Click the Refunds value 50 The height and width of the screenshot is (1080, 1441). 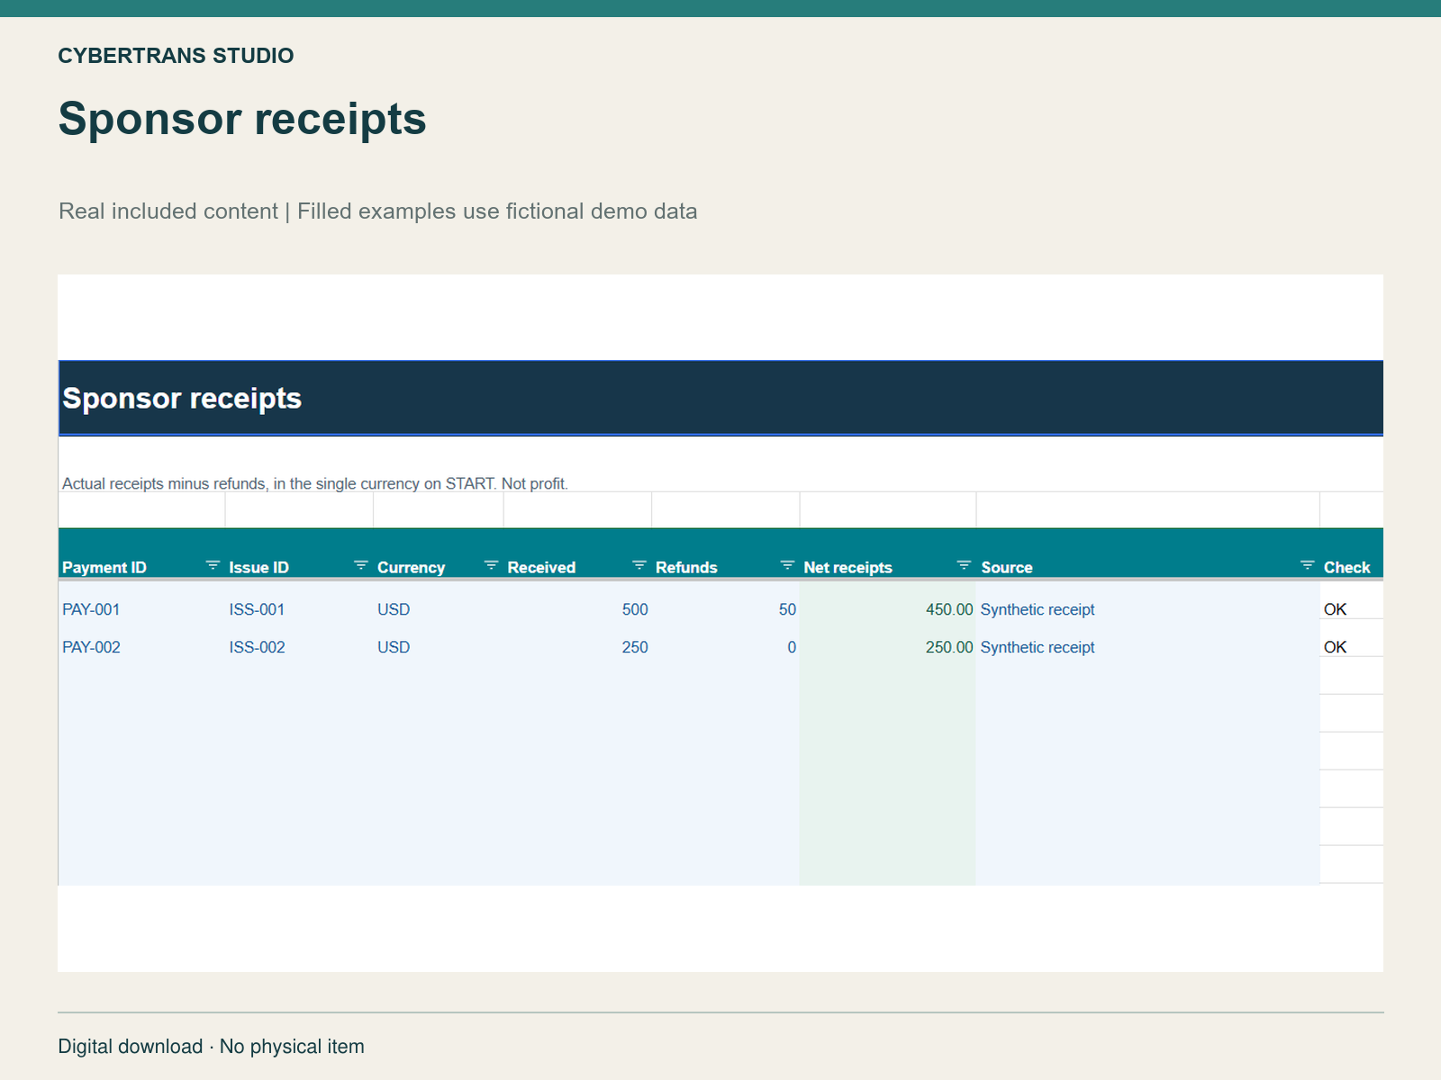(x=787, y=609)
